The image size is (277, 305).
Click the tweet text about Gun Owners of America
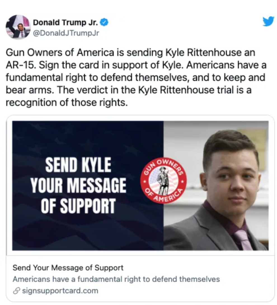tap(136, 77)
